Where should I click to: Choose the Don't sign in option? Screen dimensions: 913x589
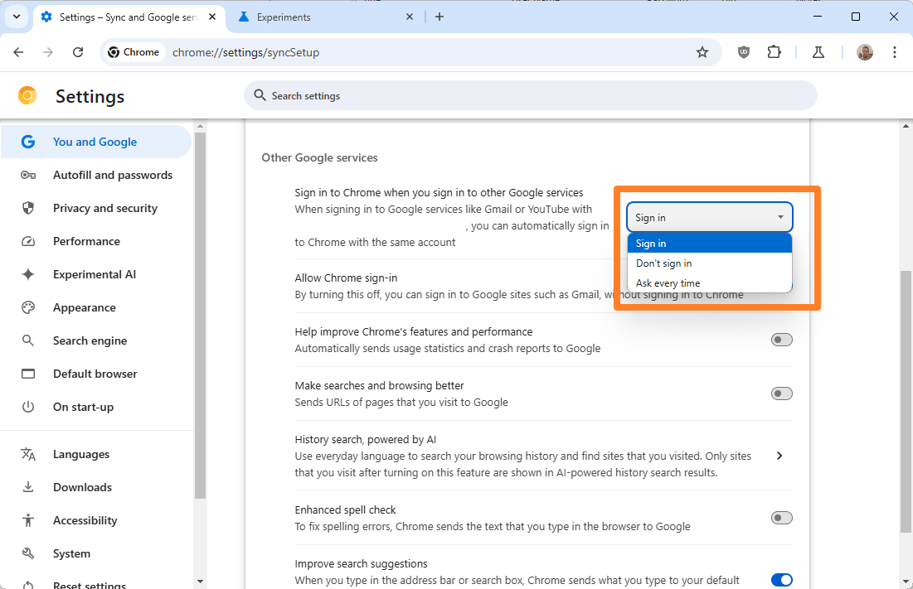pos(709,263)
